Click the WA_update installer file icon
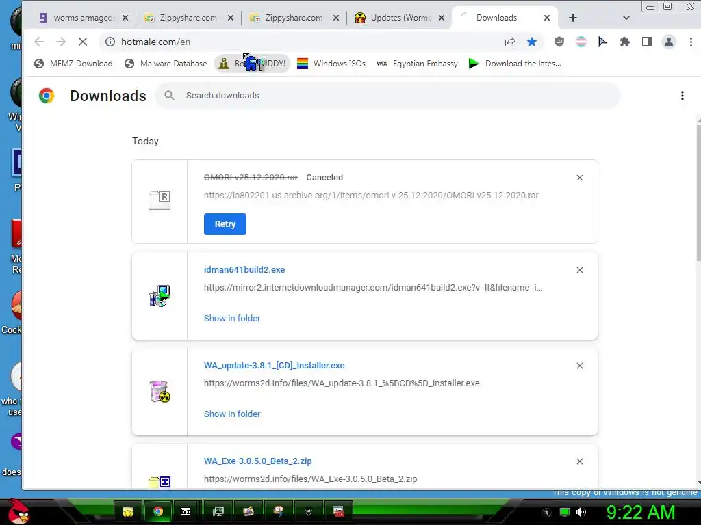 (x=160, y=392)
